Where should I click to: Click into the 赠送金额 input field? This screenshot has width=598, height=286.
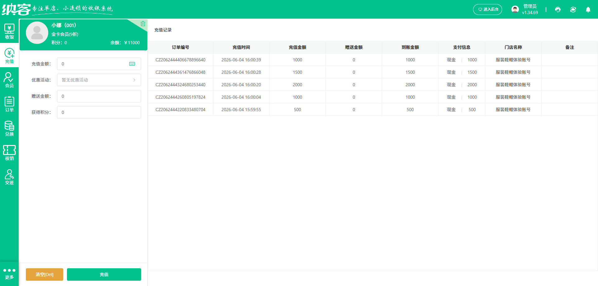click(99, 96)
